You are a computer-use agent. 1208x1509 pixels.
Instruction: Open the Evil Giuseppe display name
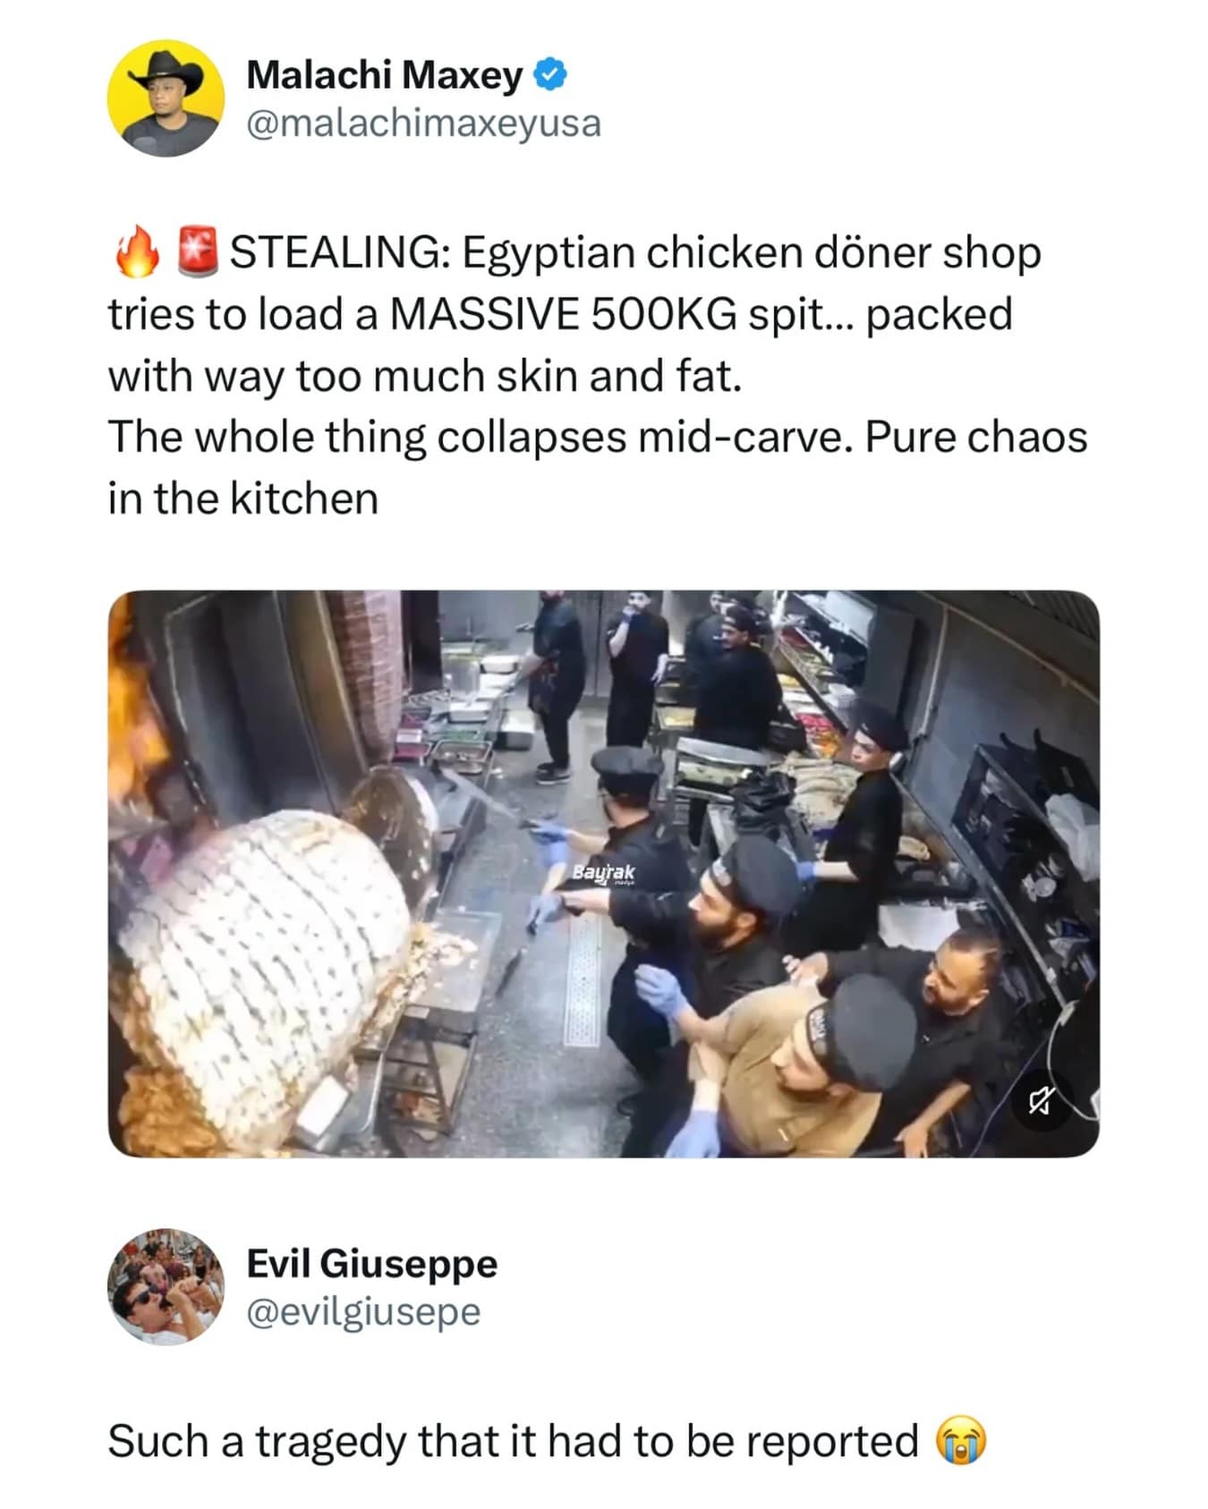click(371, 1263)
